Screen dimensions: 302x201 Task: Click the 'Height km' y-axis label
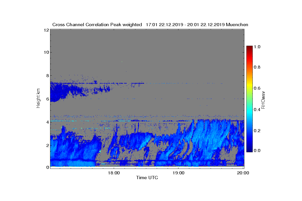(38, 98)
